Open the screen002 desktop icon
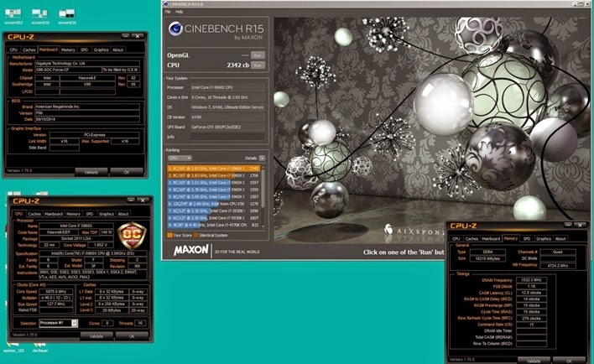594x364 pixels. 13,17
